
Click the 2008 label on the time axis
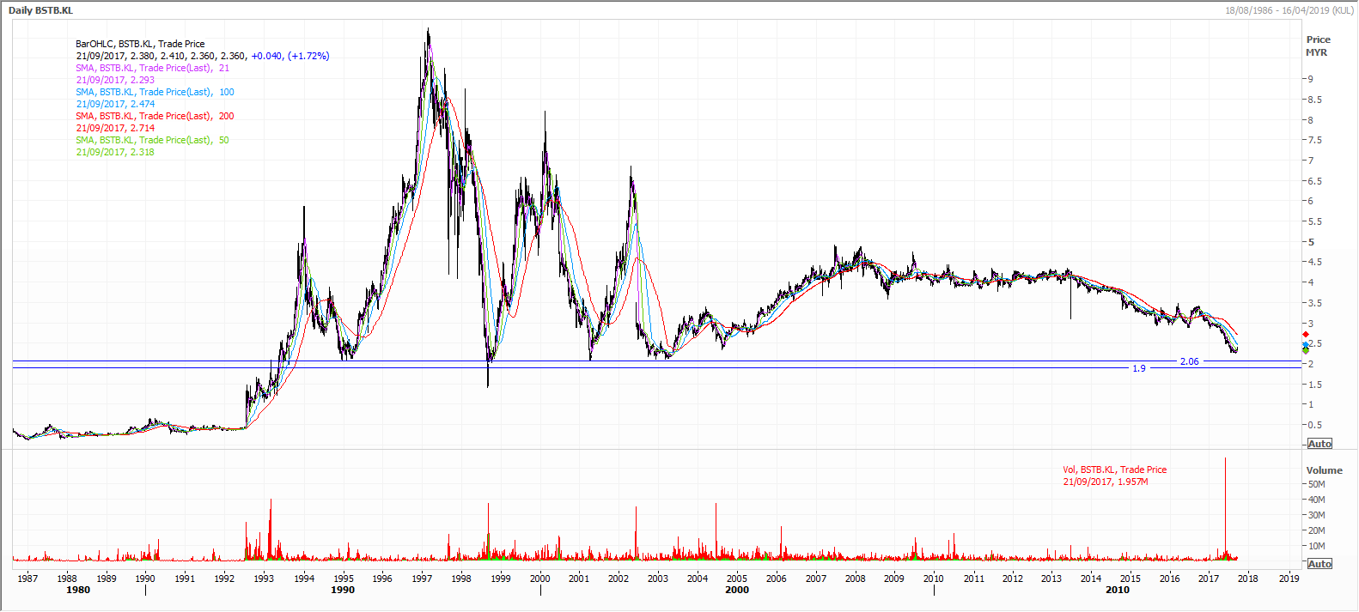coord(855,579)
